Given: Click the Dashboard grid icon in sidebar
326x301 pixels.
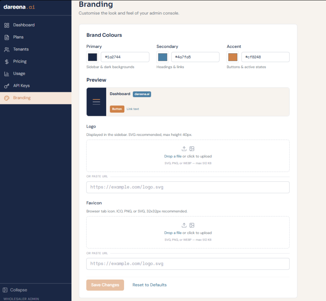Looking at the screenshot, I should click(x=6, y=25).
